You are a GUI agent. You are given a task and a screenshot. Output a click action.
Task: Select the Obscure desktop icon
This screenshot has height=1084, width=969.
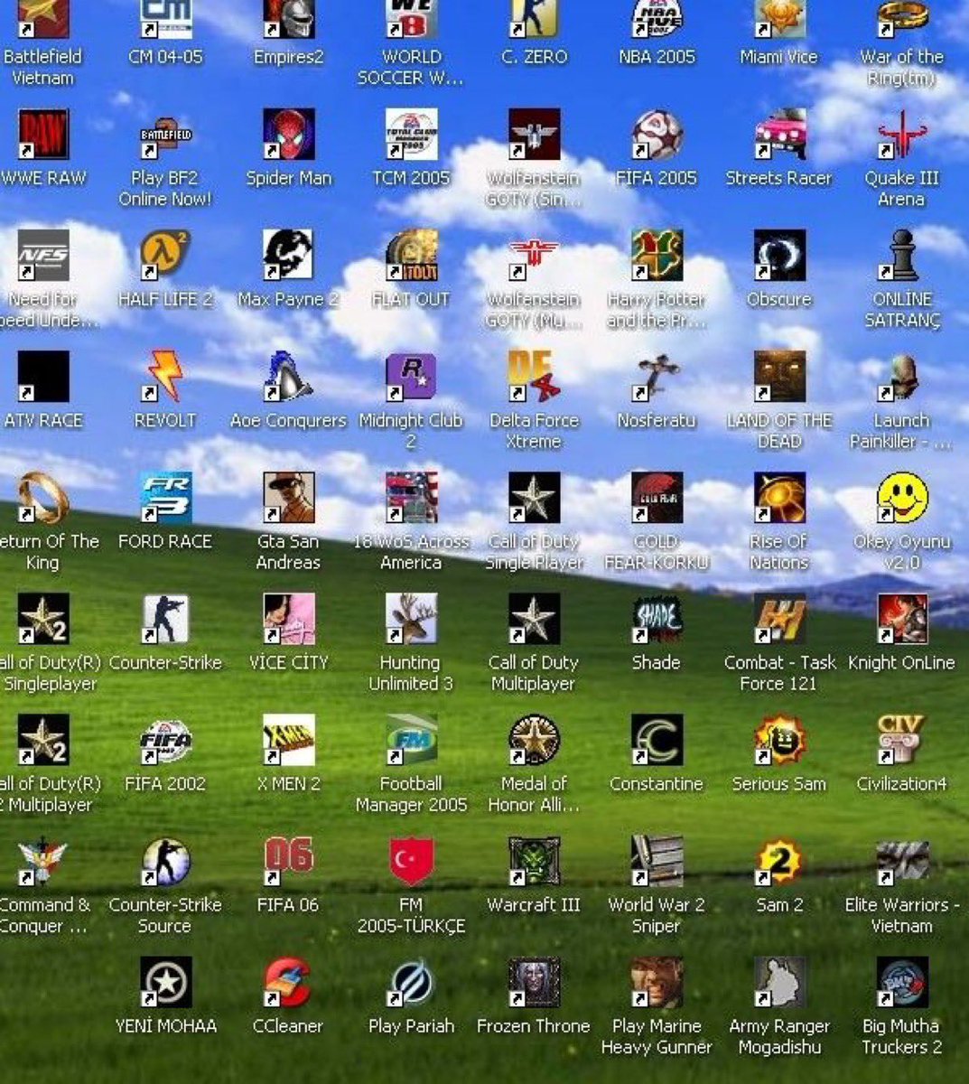779,256
